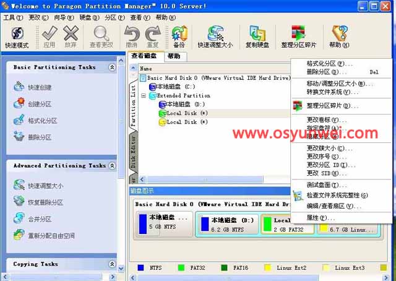Click the 5 GB NTFS partition block
The width and height of the screenshot is (396, 281).
point(164,223)
